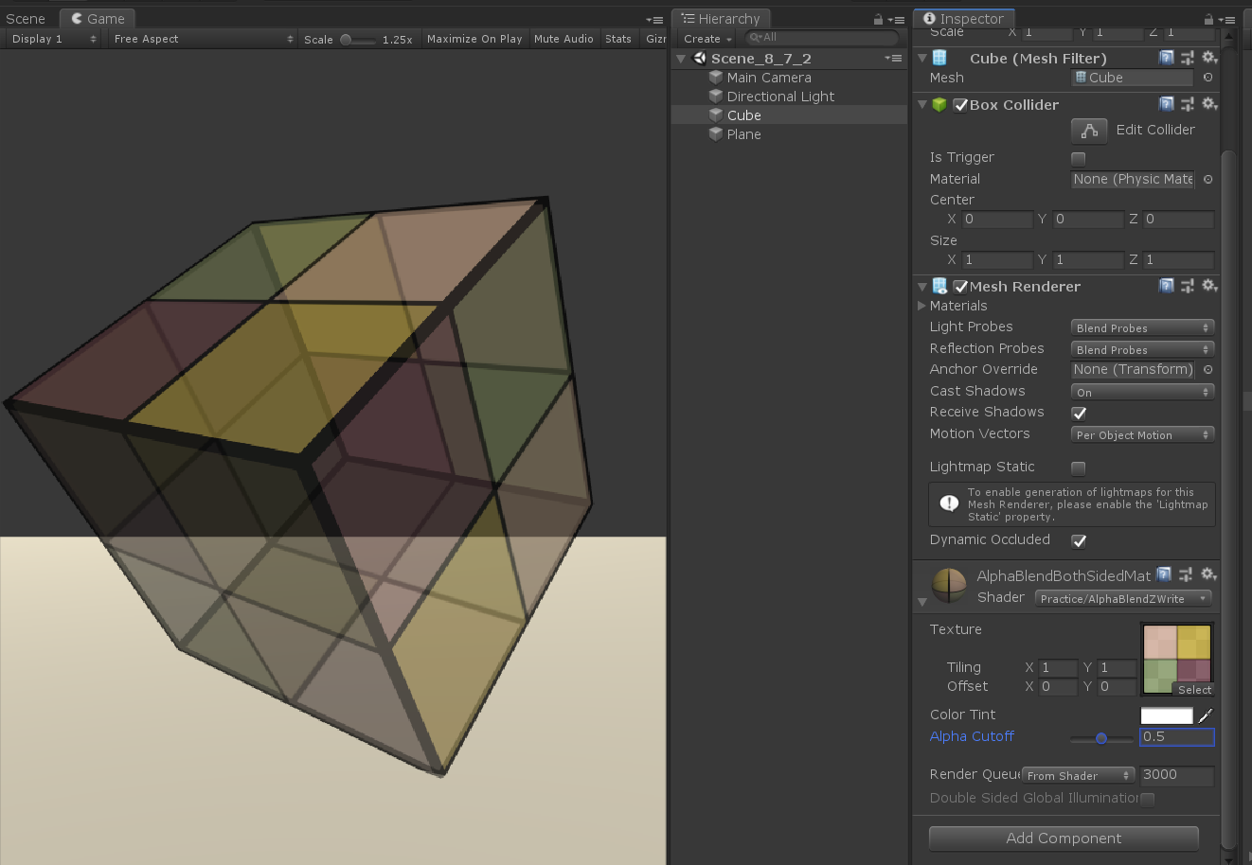
Task: Click the Game view Scale slider
Action: click(358, 40)
